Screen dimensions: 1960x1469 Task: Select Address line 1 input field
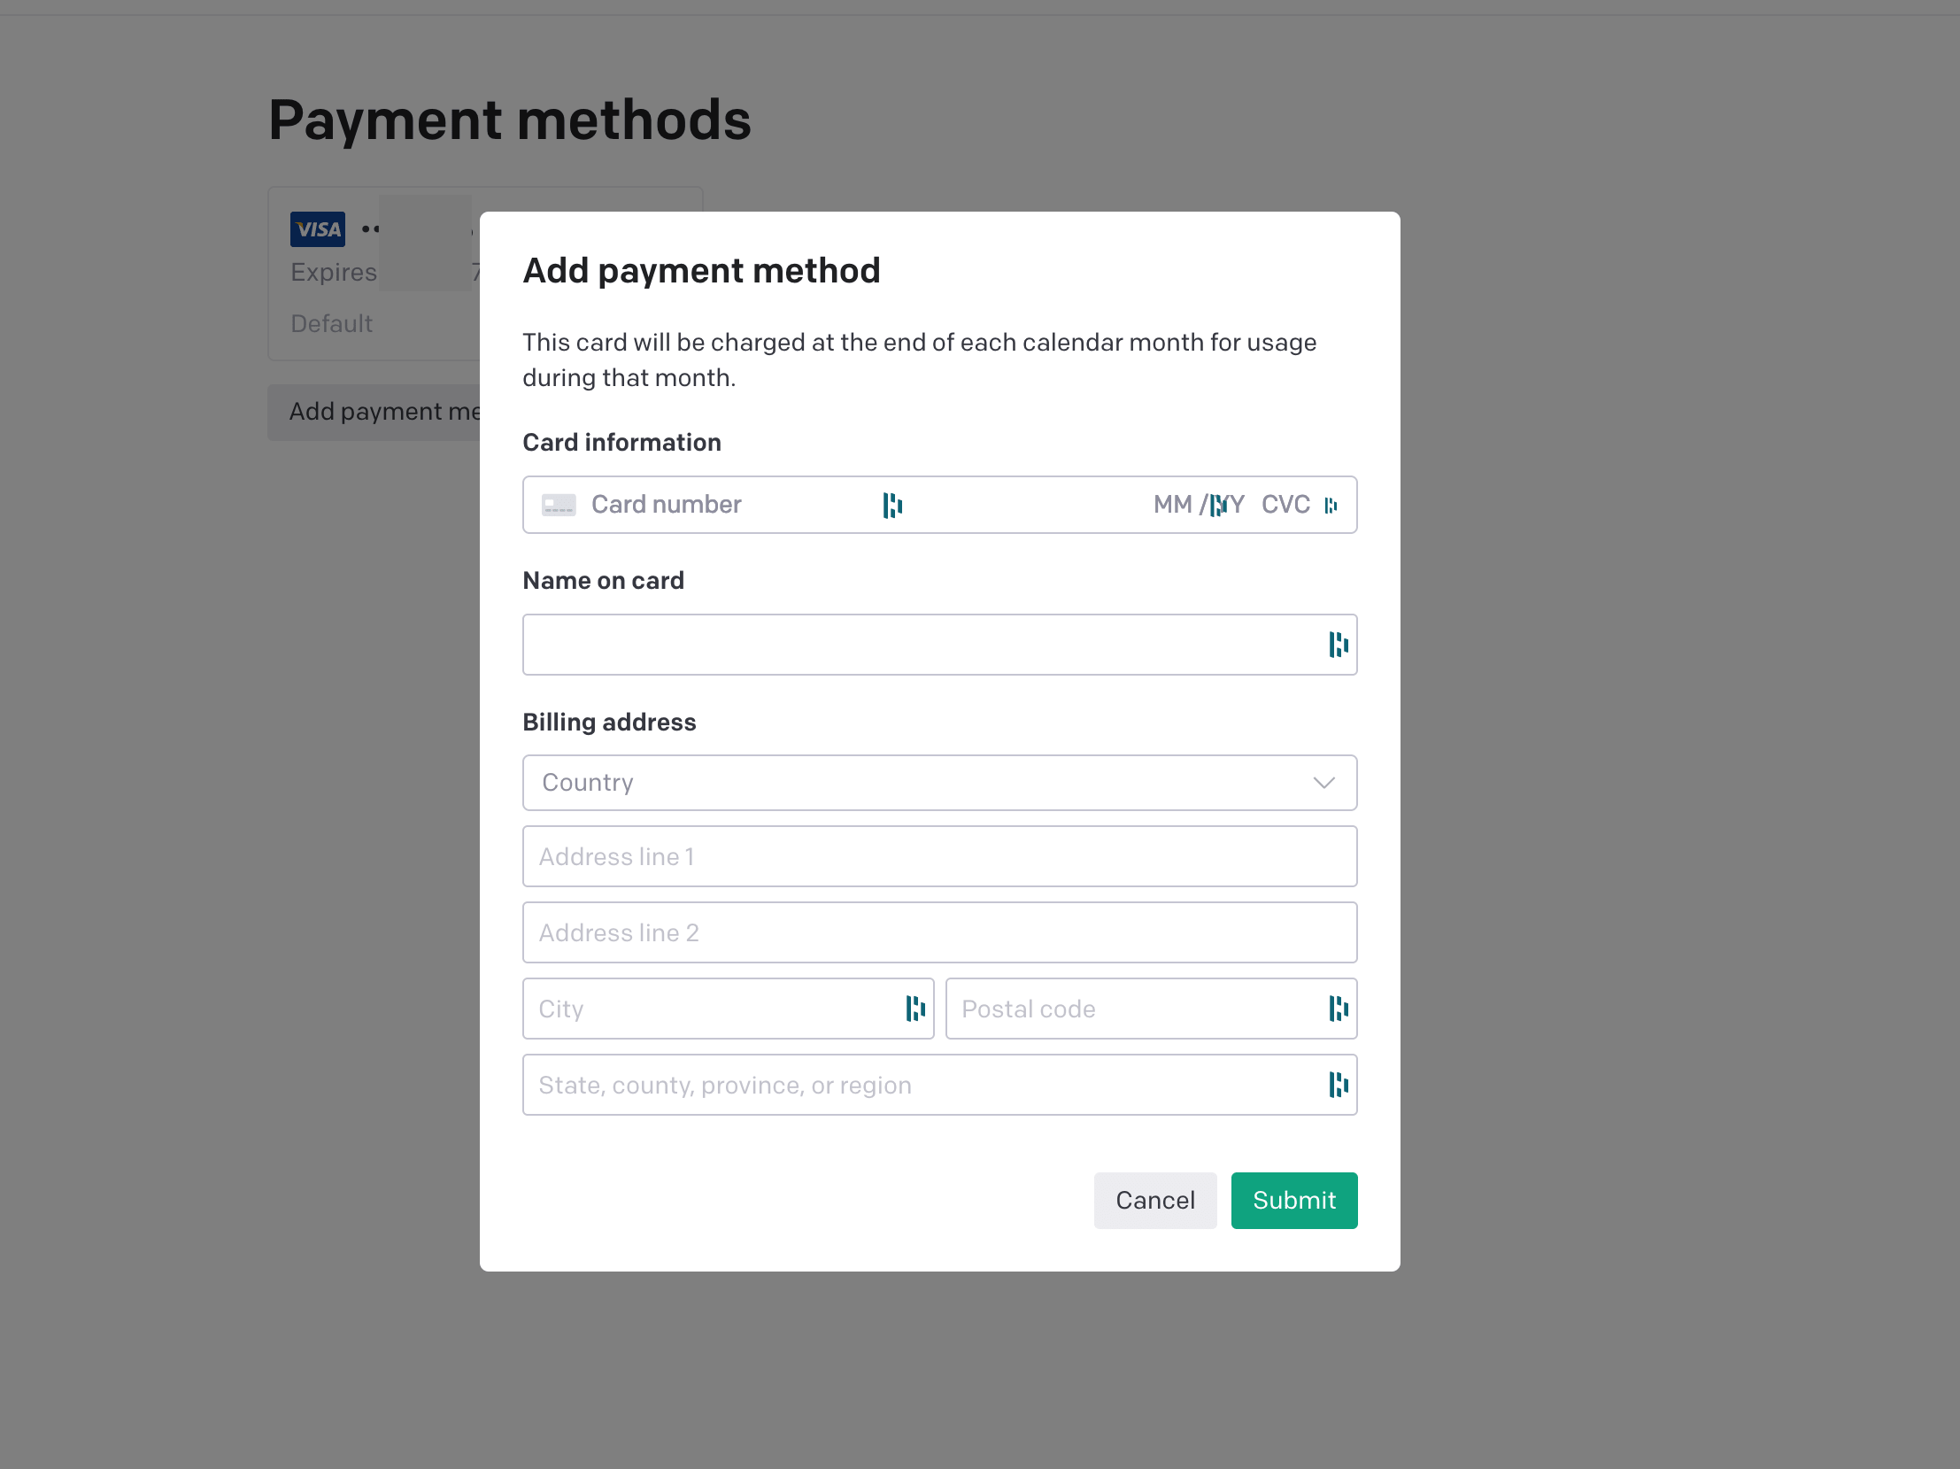click(939, 856)
